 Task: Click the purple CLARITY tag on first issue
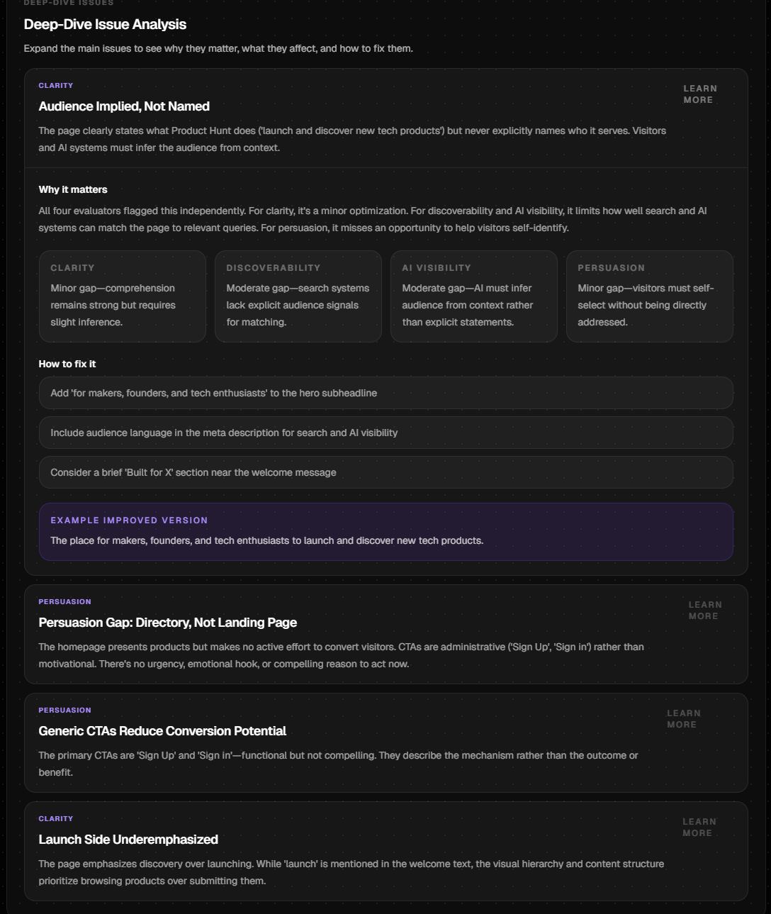56,86
